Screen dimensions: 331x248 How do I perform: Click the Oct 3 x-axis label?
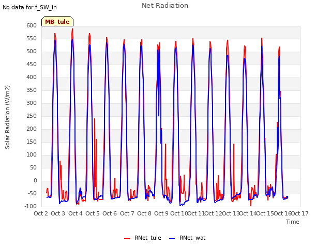tap(58, 213)
